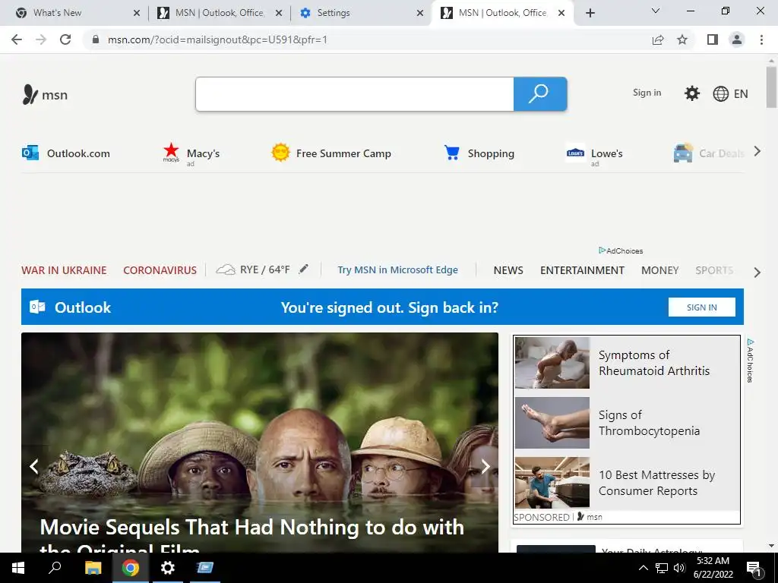Open Windows Start menu

pos(18,568)
